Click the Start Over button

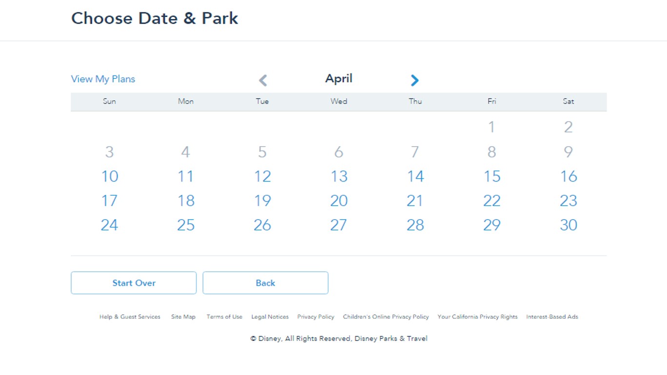134,283
